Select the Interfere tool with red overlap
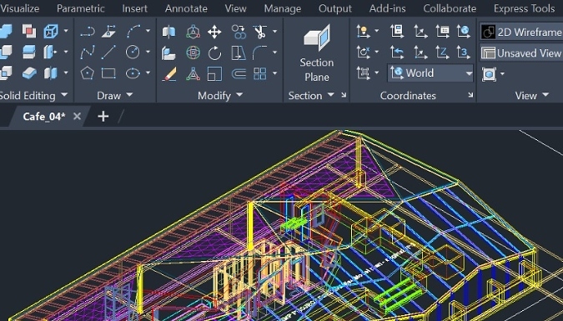The height and width of the screenshot is (321, 563). point(29,31)
